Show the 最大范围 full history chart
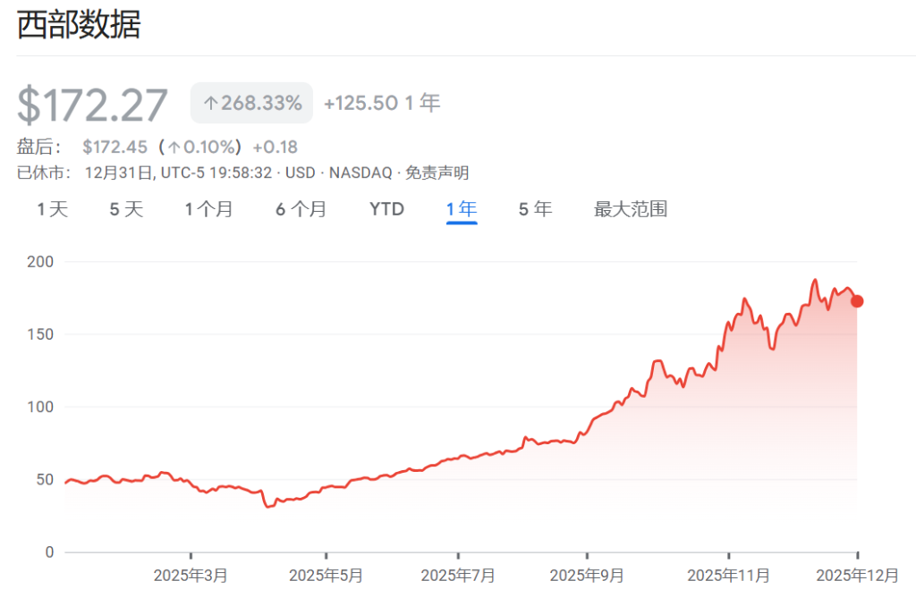Image resolution: width=916 pixels, height=606 pixels. tap(630, 208)
